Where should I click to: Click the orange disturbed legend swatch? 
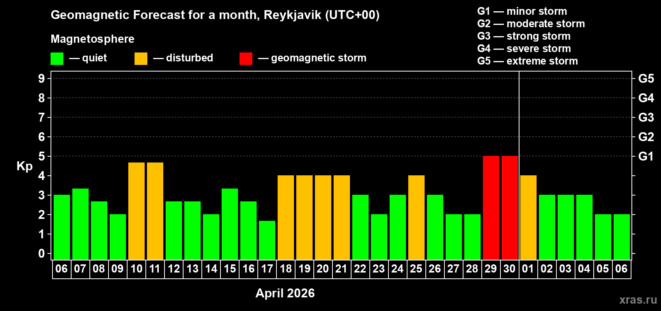click(141, 59)
